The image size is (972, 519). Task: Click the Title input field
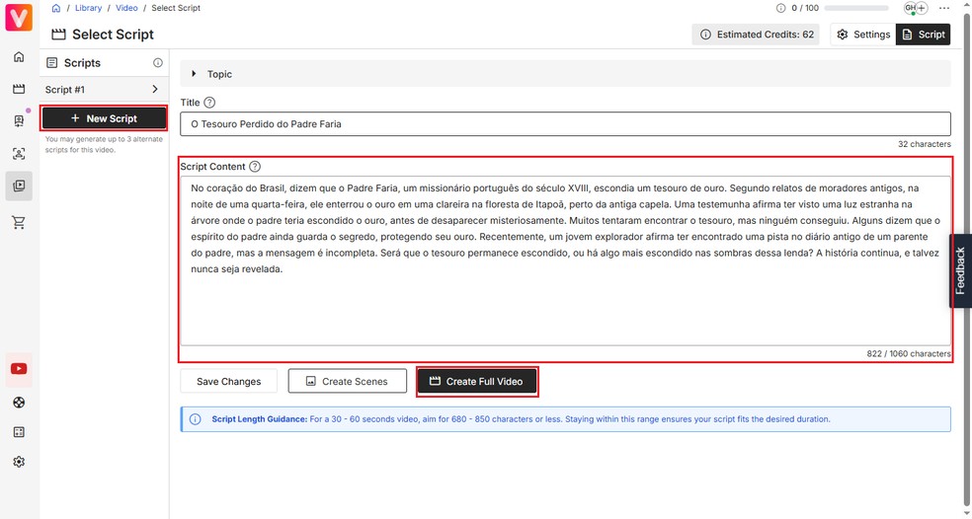click(565, 124)
